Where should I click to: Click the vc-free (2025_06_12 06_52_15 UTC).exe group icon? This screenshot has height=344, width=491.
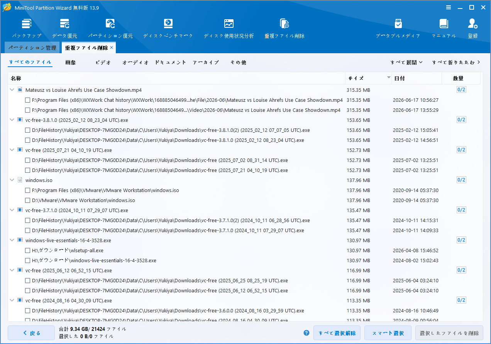pyautogui.click(x=20, y=270)
